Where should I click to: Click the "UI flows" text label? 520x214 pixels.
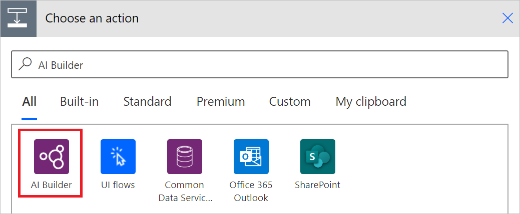118,185
